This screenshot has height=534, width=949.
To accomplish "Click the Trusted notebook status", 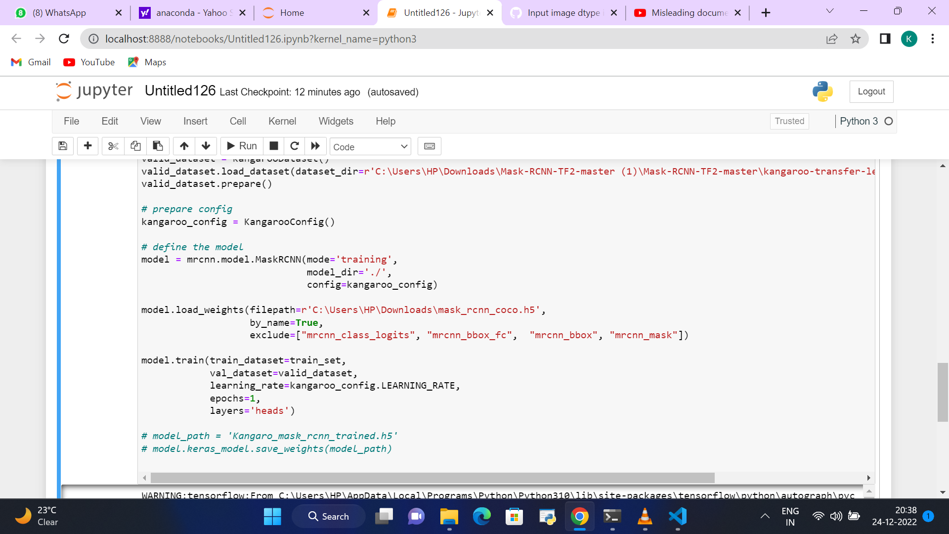I will (789, 121).
